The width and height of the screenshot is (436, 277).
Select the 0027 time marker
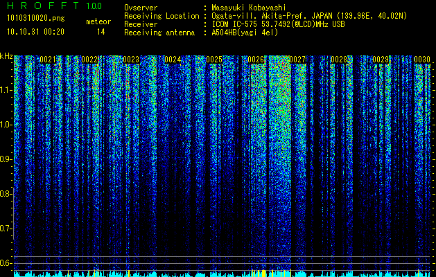(297, 60)
